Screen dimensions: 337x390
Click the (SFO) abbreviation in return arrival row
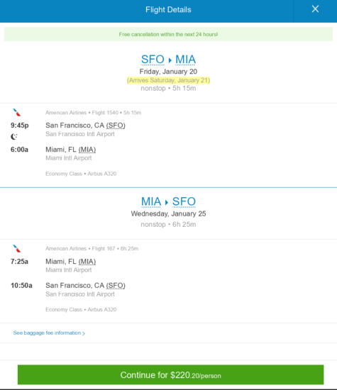point(116,285)
